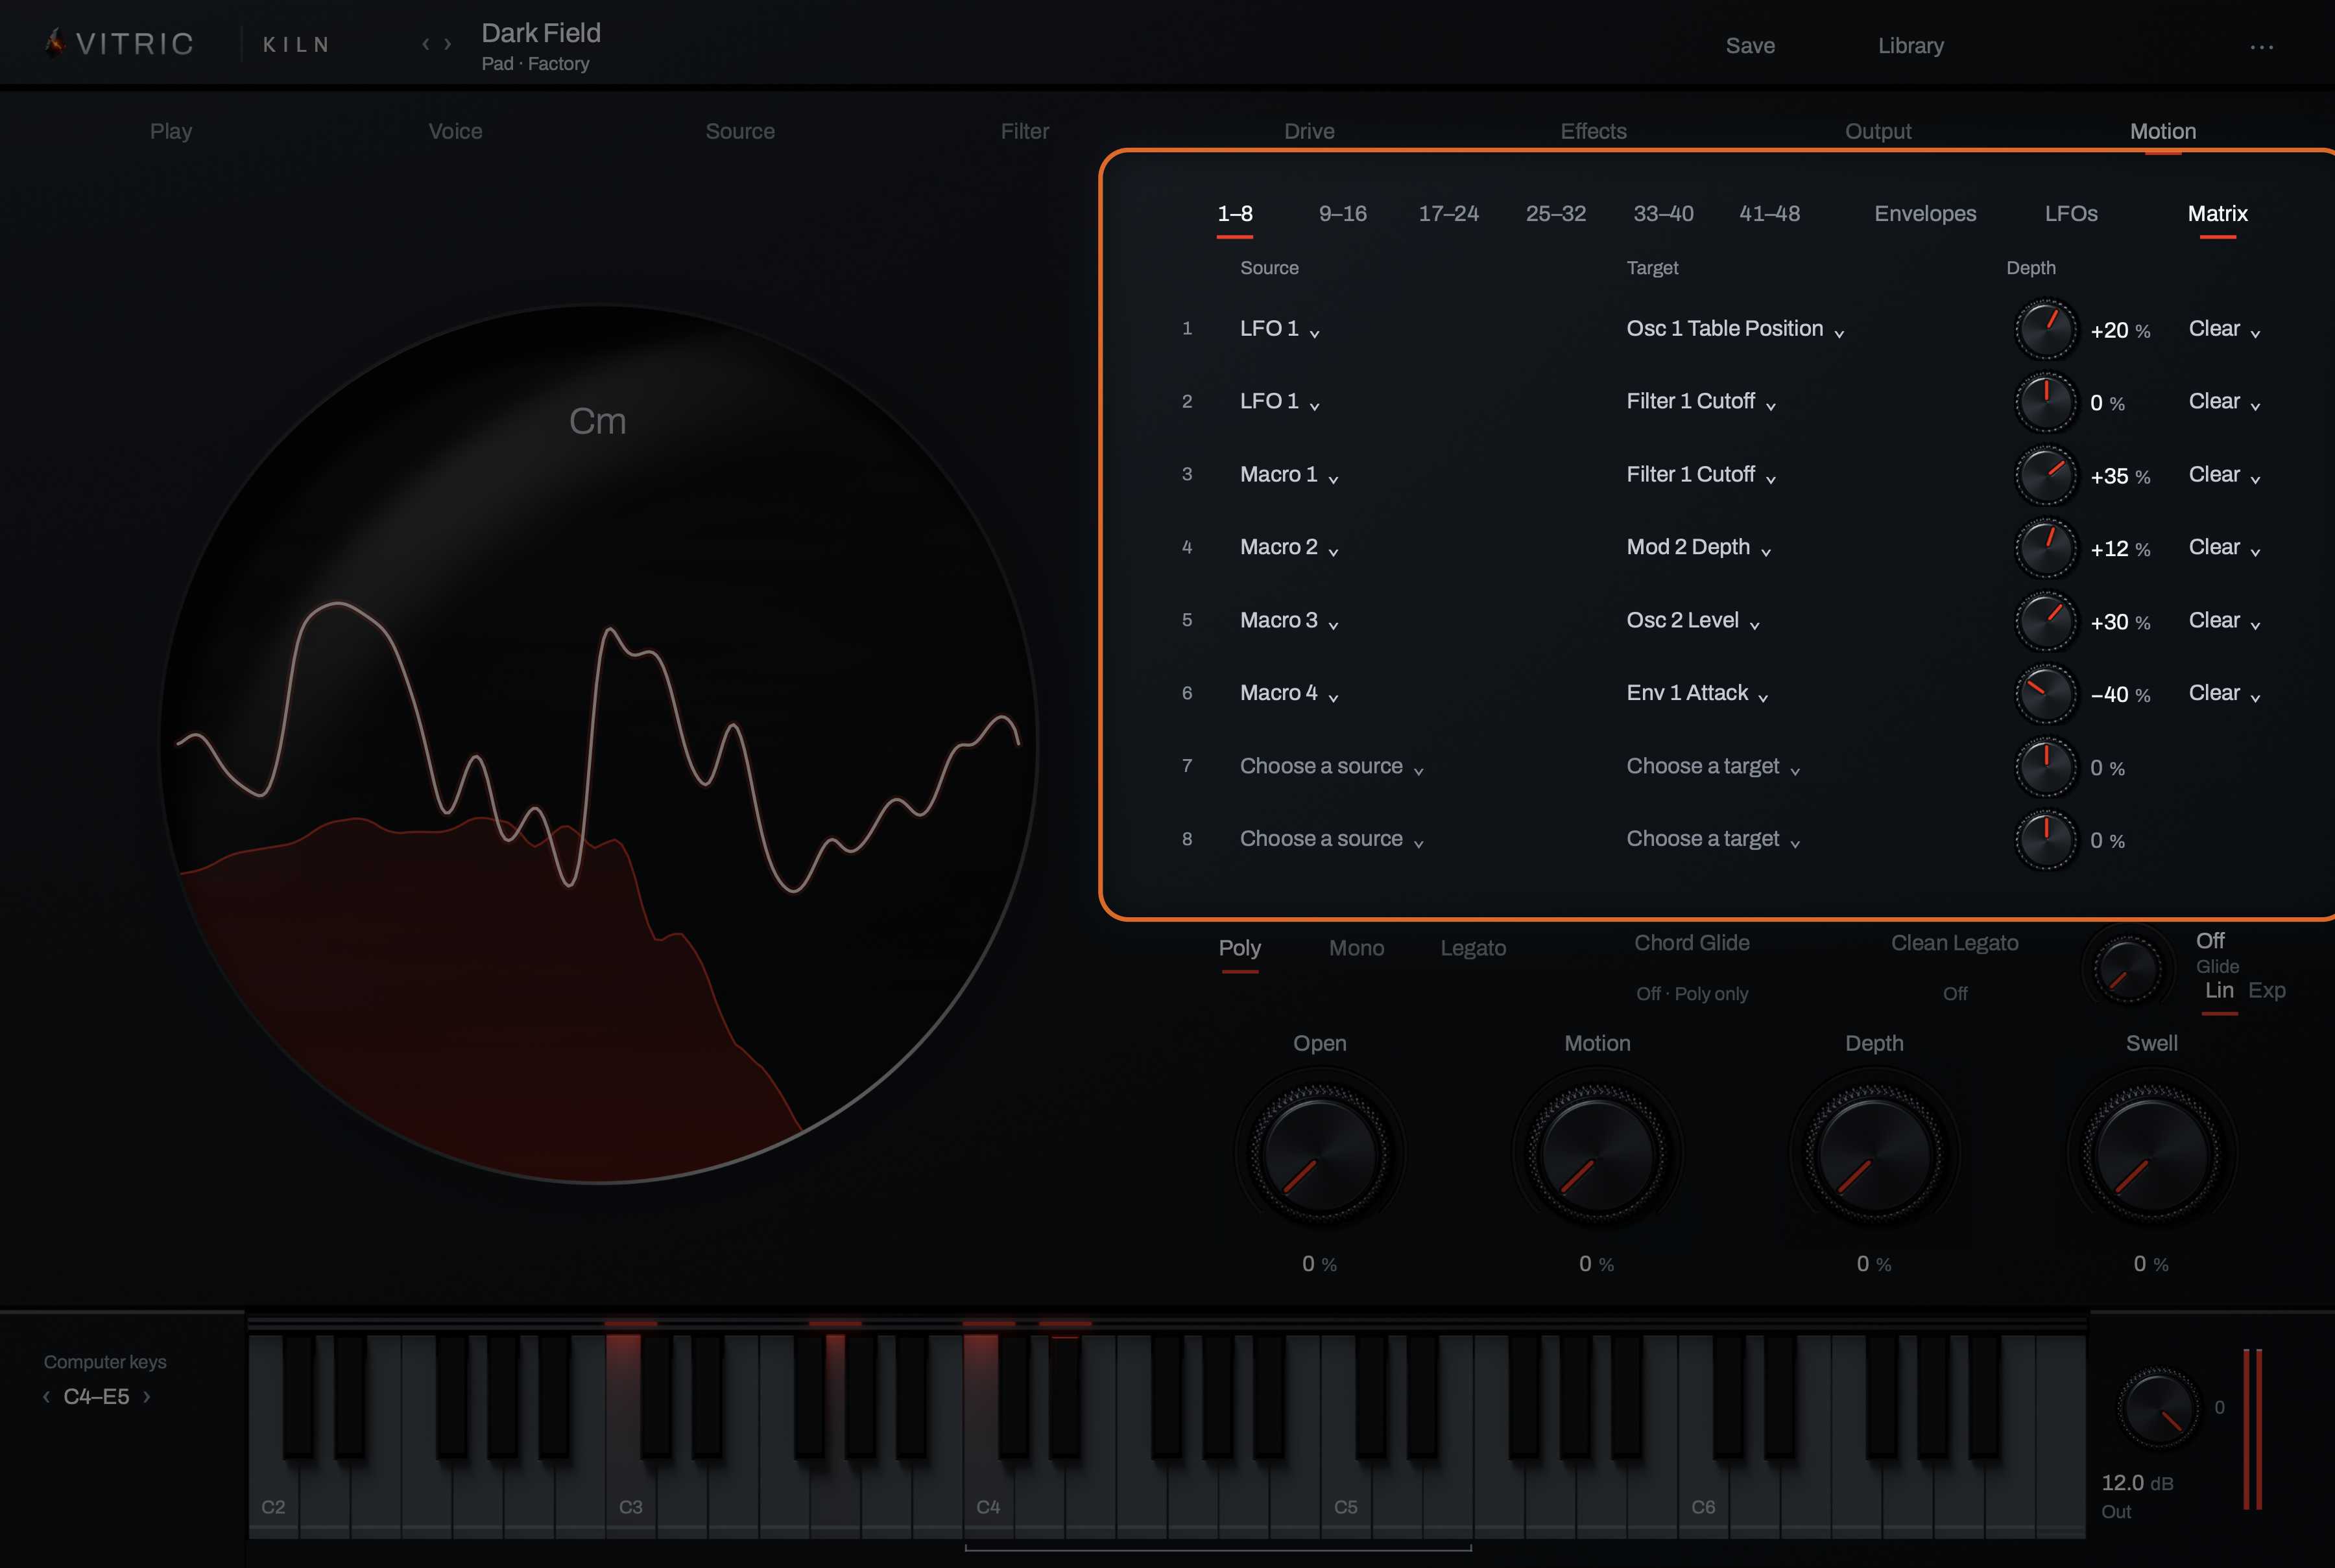Image resolution: width=2335 pixels, height=1568 pixels.
Task: Open Osc 1 Table Position target dropdown
Action: [1736, 329]
